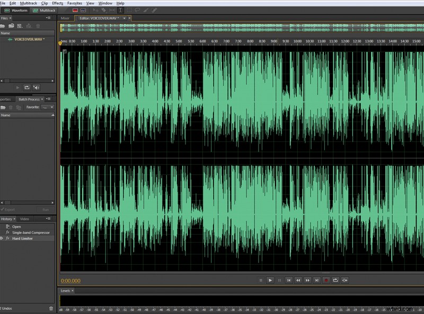Click the Record button in the transport
424x314 pixels.
[326, 281]
